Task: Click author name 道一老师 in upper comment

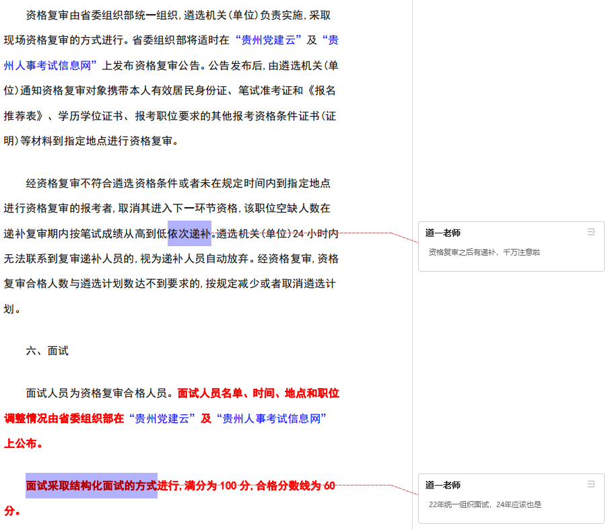Action: [x=443, y=233]
